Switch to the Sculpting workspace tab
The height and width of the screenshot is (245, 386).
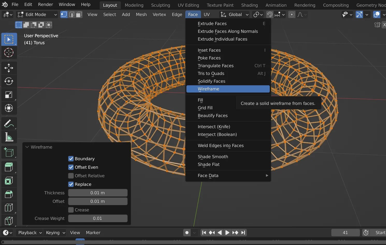click(161, 5)
